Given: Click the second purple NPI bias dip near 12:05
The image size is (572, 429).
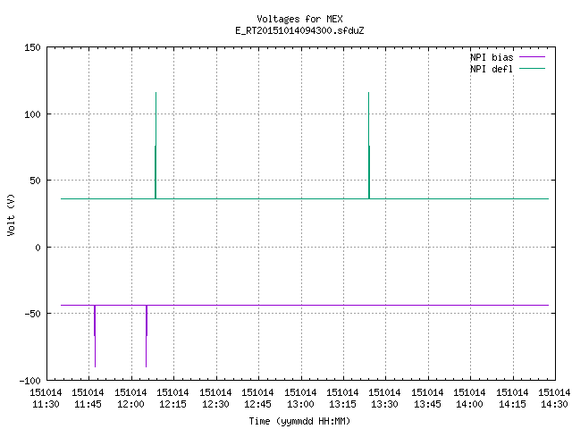Looking at the screenshot, I should tap(147, 336).
